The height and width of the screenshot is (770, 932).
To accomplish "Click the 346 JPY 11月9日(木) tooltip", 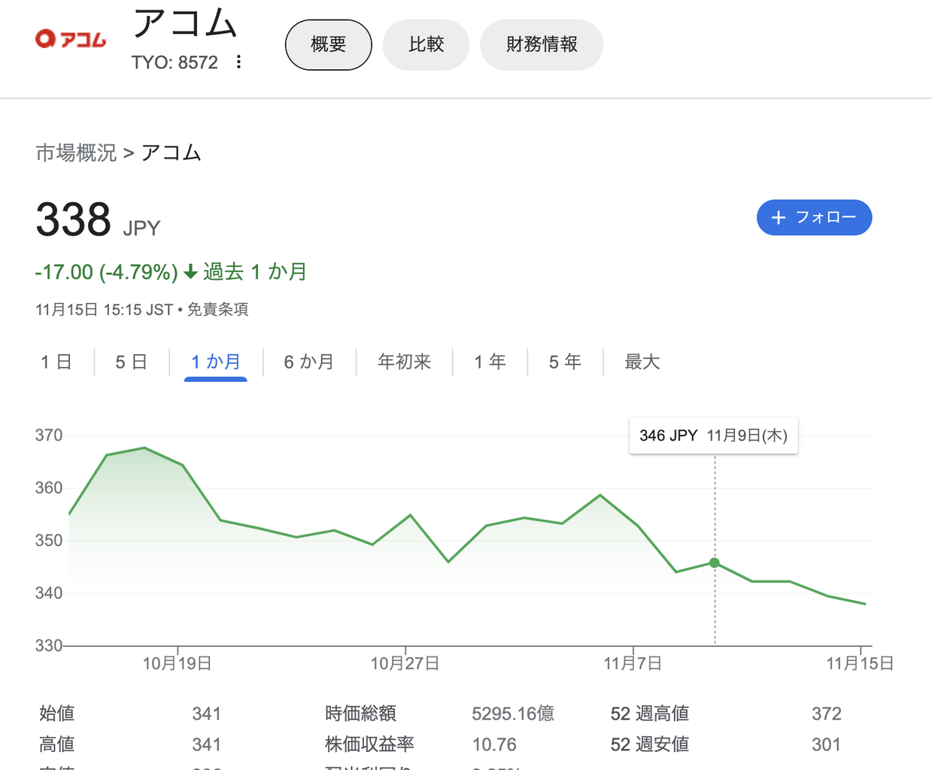I will (713, 436).
